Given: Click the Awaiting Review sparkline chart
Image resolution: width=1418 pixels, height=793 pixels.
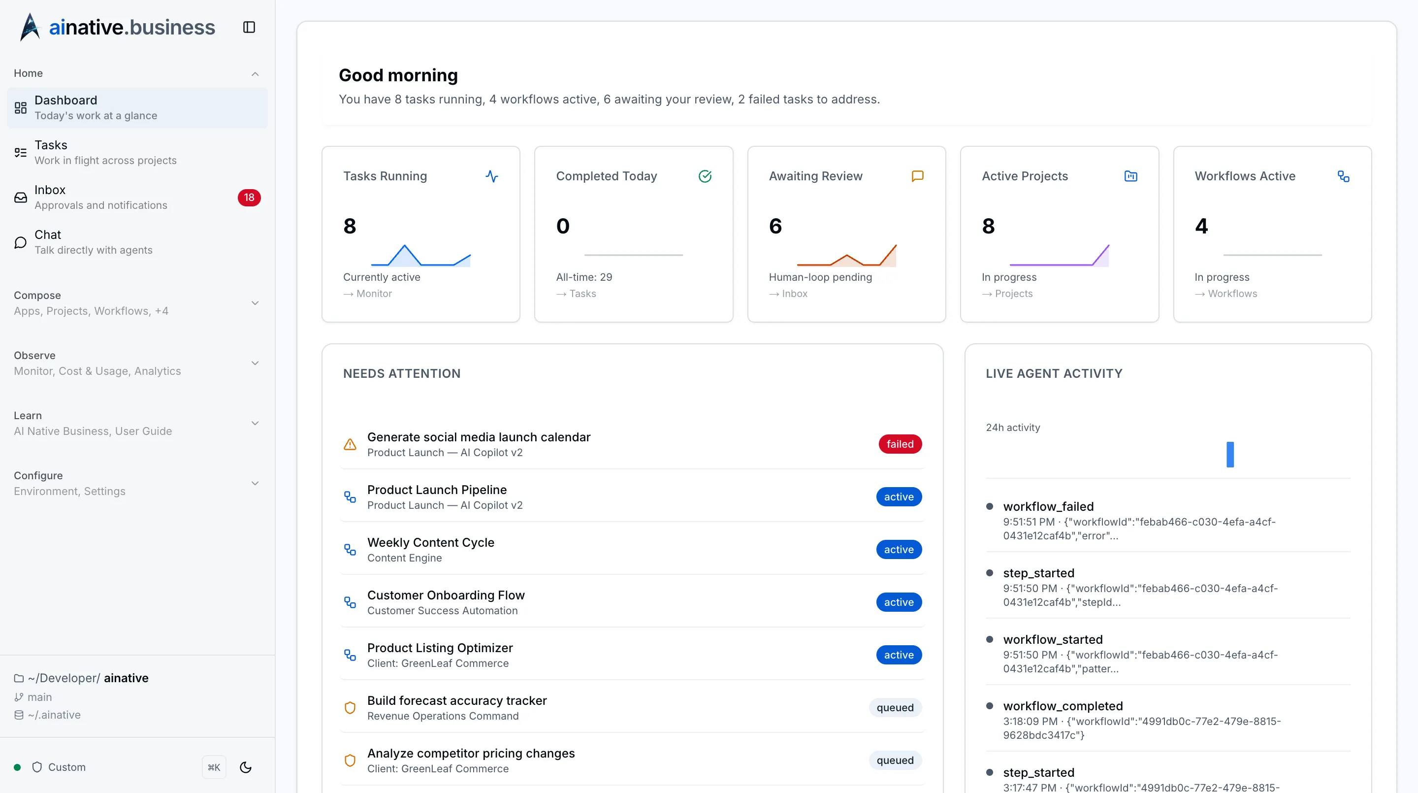Looking at the screenshot, I should point(847,256).
